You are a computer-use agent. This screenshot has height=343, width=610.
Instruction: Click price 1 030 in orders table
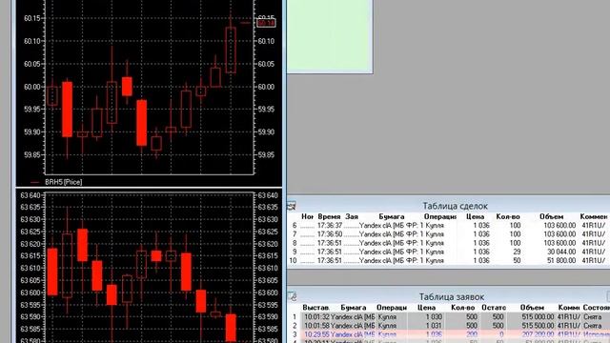pos(434,317)
